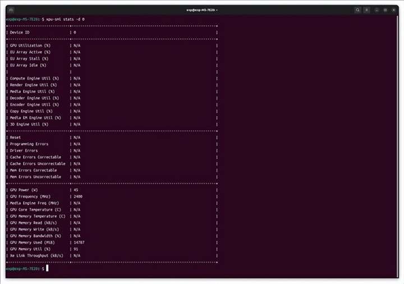Open the window title dropdown
This screenshot has height=284, width=404.
(x=202, y=10)
